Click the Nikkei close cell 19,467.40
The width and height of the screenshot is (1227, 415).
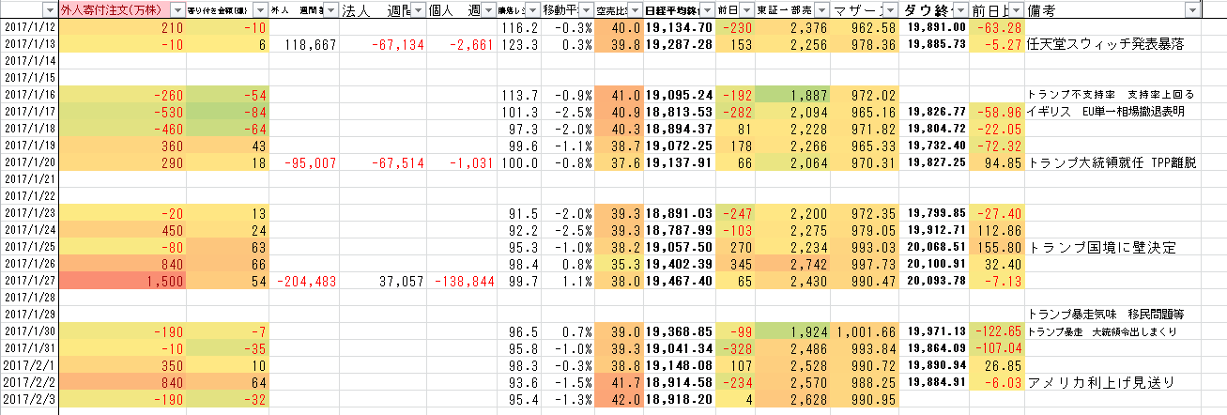[679, 282]
